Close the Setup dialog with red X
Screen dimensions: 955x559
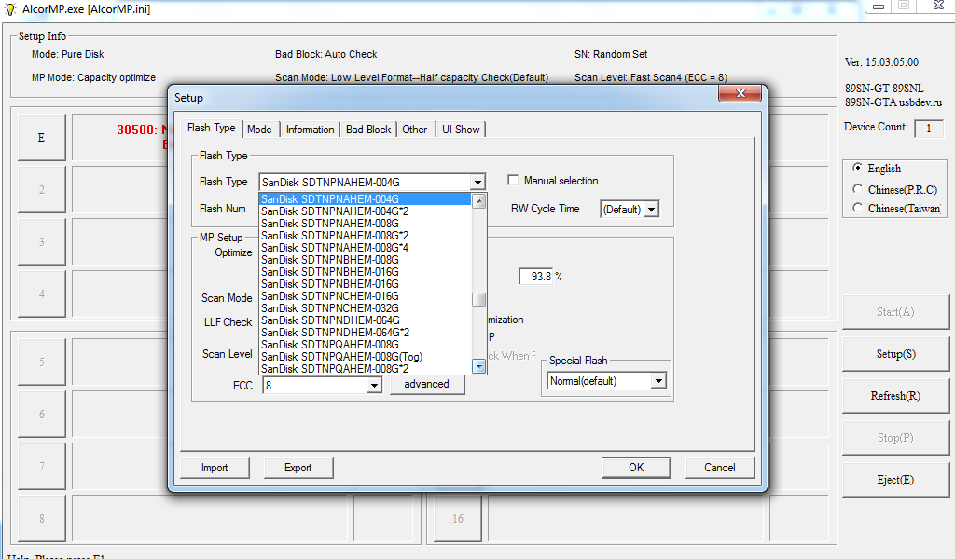(740, 93)
